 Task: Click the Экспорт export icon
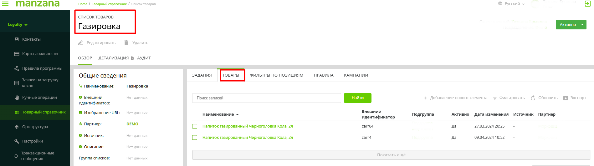(566, 98)
